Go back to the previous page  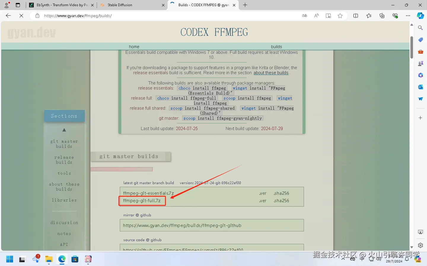coord(8,16)
